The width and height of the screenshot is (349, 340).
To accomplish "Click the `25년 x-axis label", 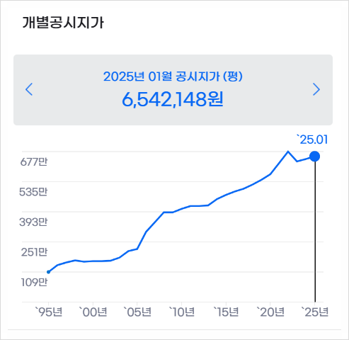I will (315, 312).
